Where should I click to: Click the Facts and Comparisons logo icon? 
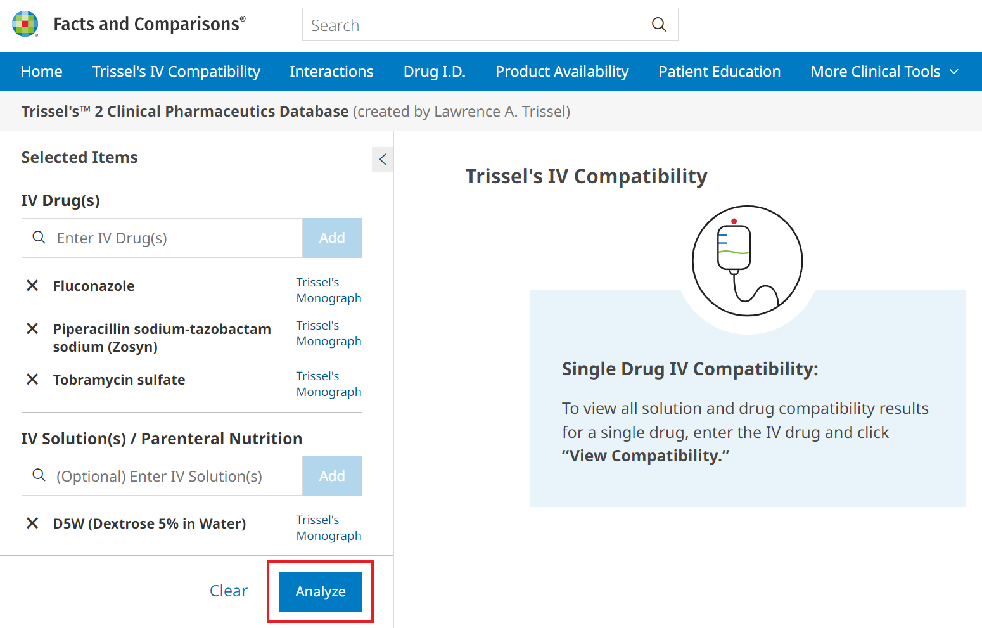25,24
